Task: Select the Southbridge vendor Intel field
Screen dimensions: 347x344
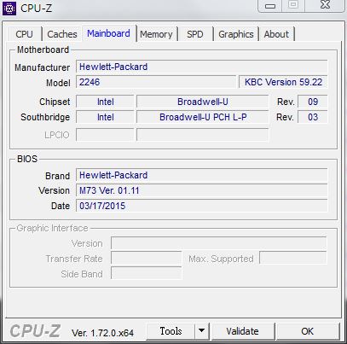Action: click(x=105, y=117)
